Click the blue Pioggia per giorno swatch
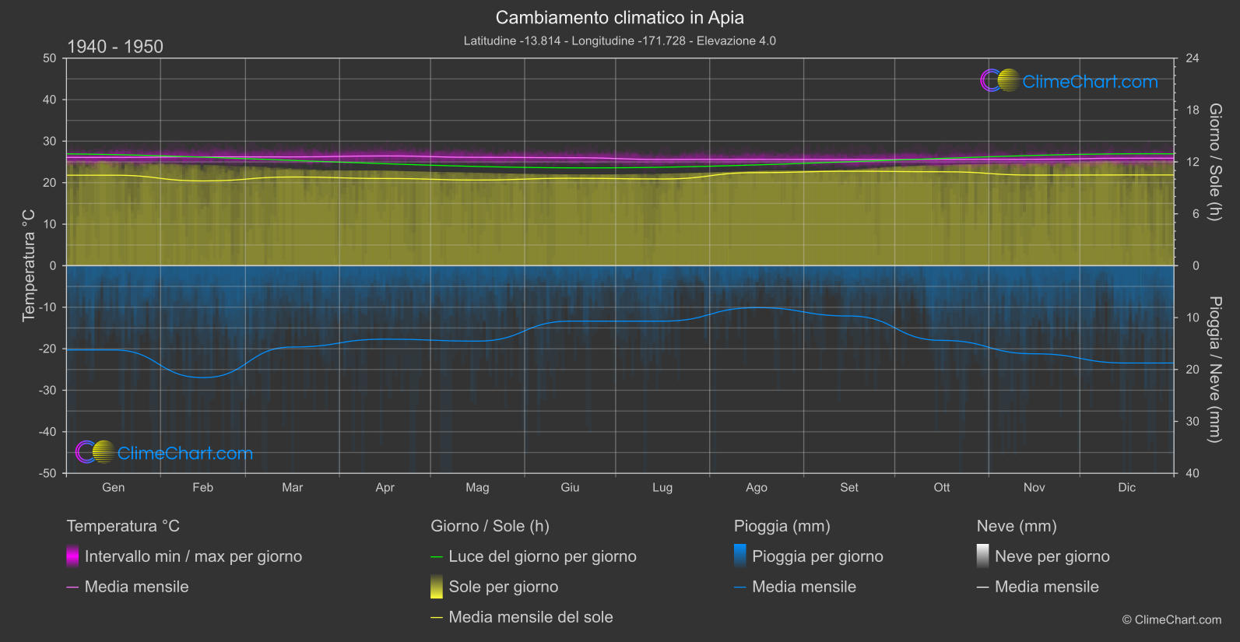 pyautogui.click(x=740, y=556)
